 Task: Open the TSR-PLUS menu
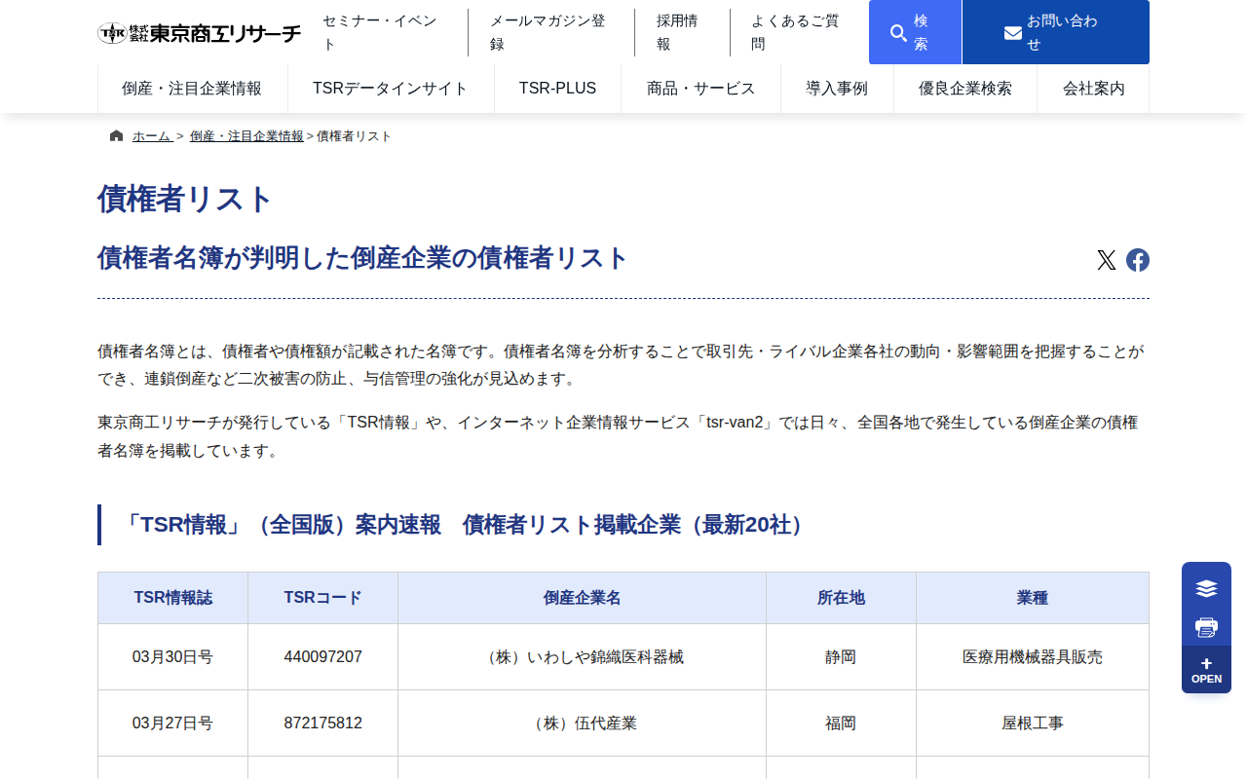557,89
